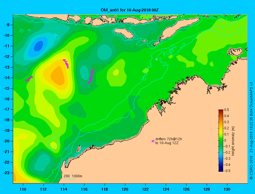Select the magenta drifter track near 116.7E, 14S
Screen dimensions: 255x194
(91, 76)
